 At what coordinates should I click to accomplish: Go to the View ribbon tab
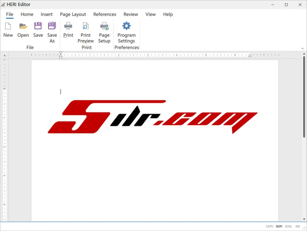click(x=150, y=14)
